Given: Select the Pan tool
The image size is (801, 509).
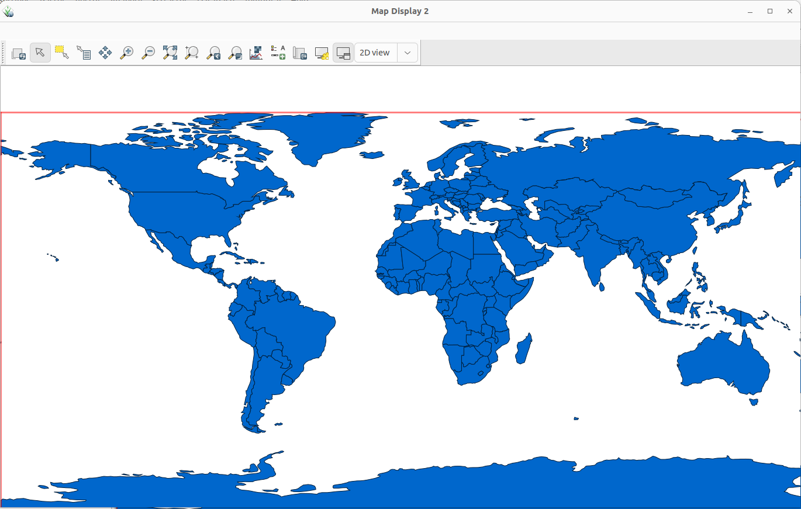Looking at the screenshot, I should coord(105,53).
